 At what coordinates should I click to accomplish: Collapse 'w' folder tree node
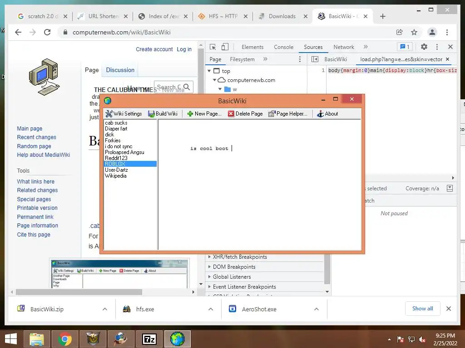[x=220, y=89]
